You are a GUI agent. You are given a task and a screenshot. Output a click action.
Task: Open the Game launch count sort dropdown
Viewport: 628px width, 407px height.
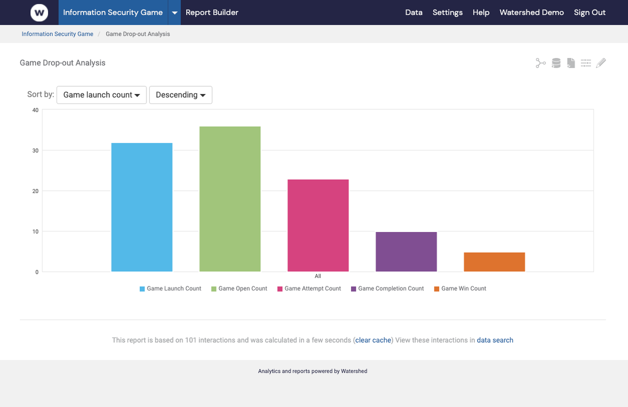(102, 95)
